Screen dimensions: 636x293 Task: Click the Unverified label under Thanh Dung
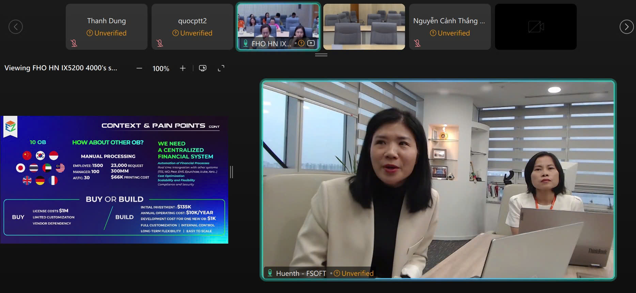107,33
